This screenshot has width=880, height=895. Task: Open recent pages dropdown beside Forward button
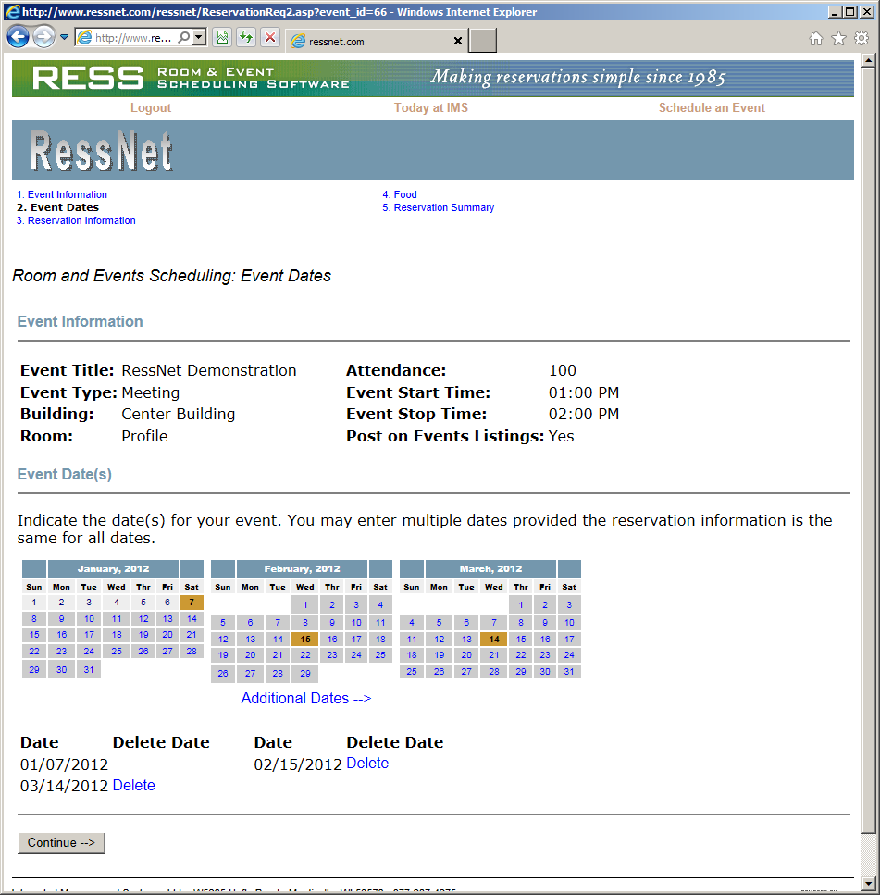point(65,38)
